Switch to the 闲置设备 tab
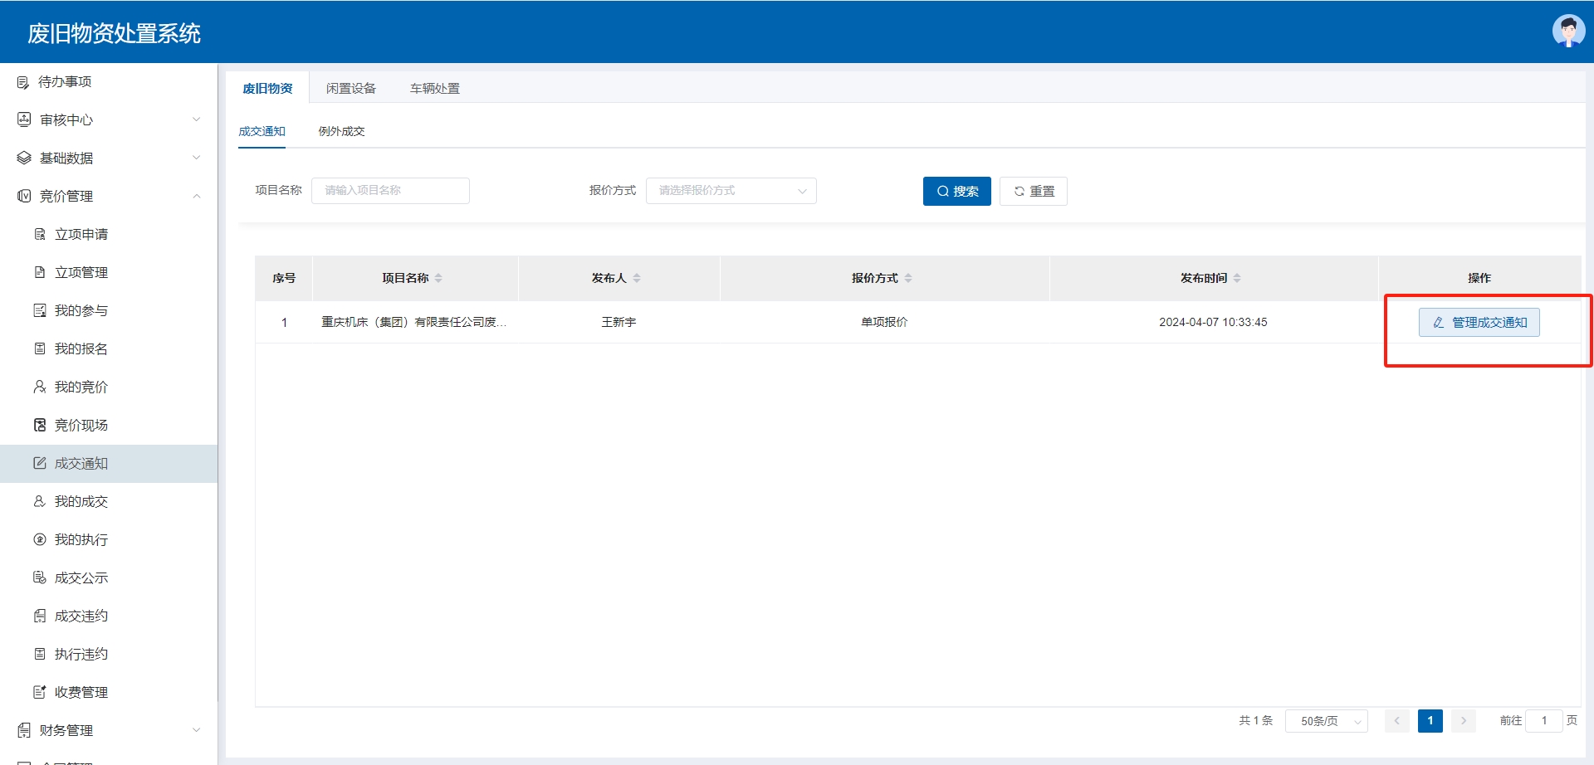Viewport: 1594px width, 765px height. [x=350, y=88]
